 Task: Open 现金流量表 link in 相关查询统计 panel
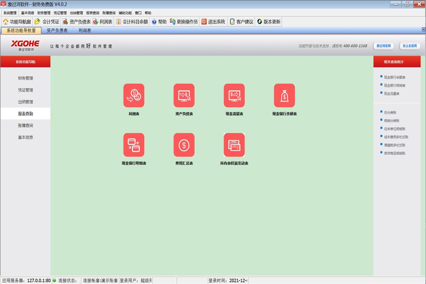391,93
